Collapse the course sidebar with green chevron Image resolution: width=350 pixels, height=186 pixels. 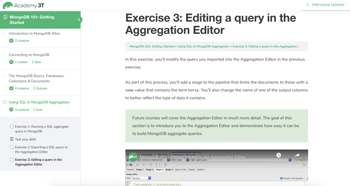click(79, 19)
